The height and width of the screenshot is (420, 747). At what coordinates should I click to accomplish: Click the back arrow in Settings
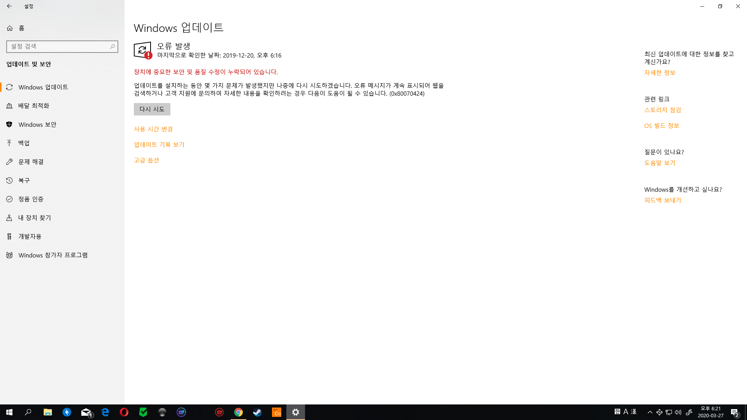(x=9, y=6)
